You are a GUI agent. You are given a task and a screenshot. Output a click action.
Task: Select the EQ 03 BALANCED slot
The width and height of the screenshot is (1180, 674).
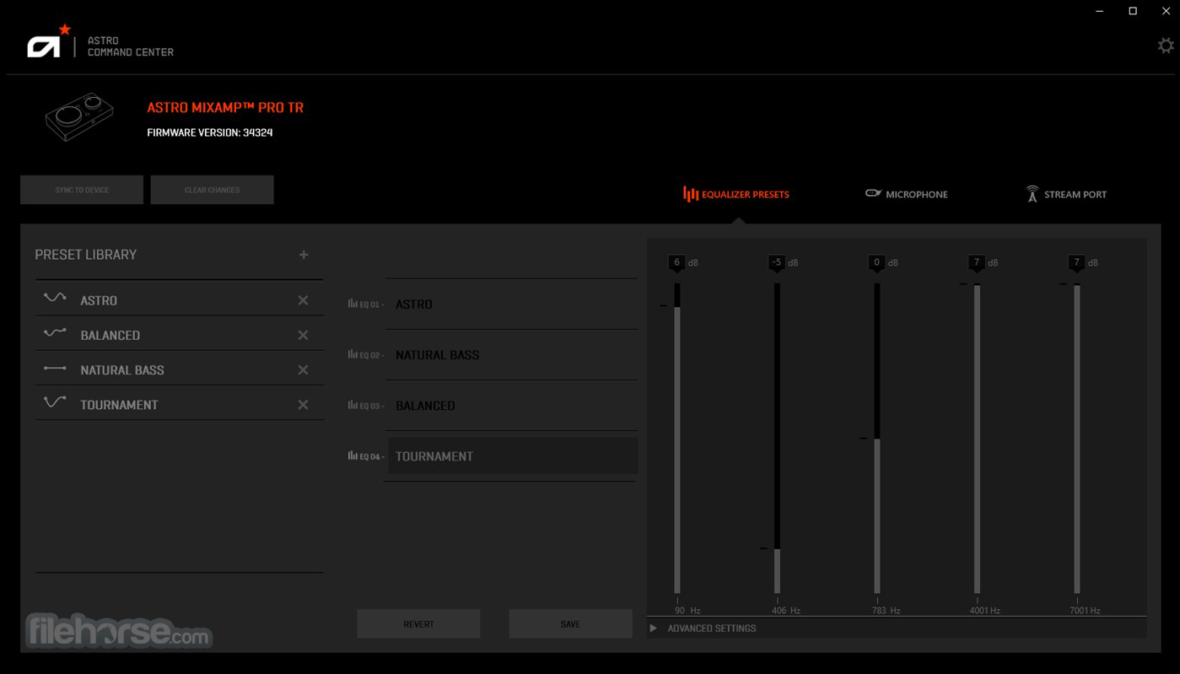(x=511, y=405)
